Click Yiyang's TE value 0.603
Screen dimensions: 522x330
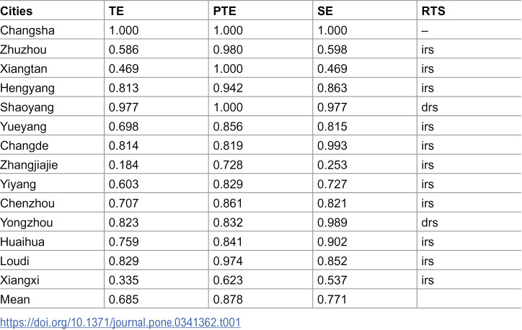(x=123, y=184)
